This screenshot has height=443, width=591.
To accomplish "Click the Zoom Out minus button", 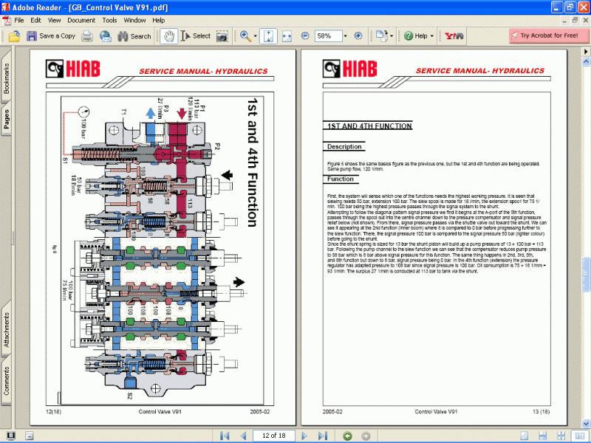I will point(305,35).
